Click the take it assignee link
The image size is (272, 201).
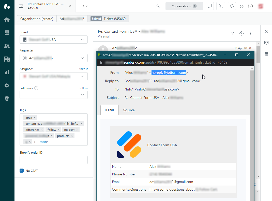tap(84, 69)
